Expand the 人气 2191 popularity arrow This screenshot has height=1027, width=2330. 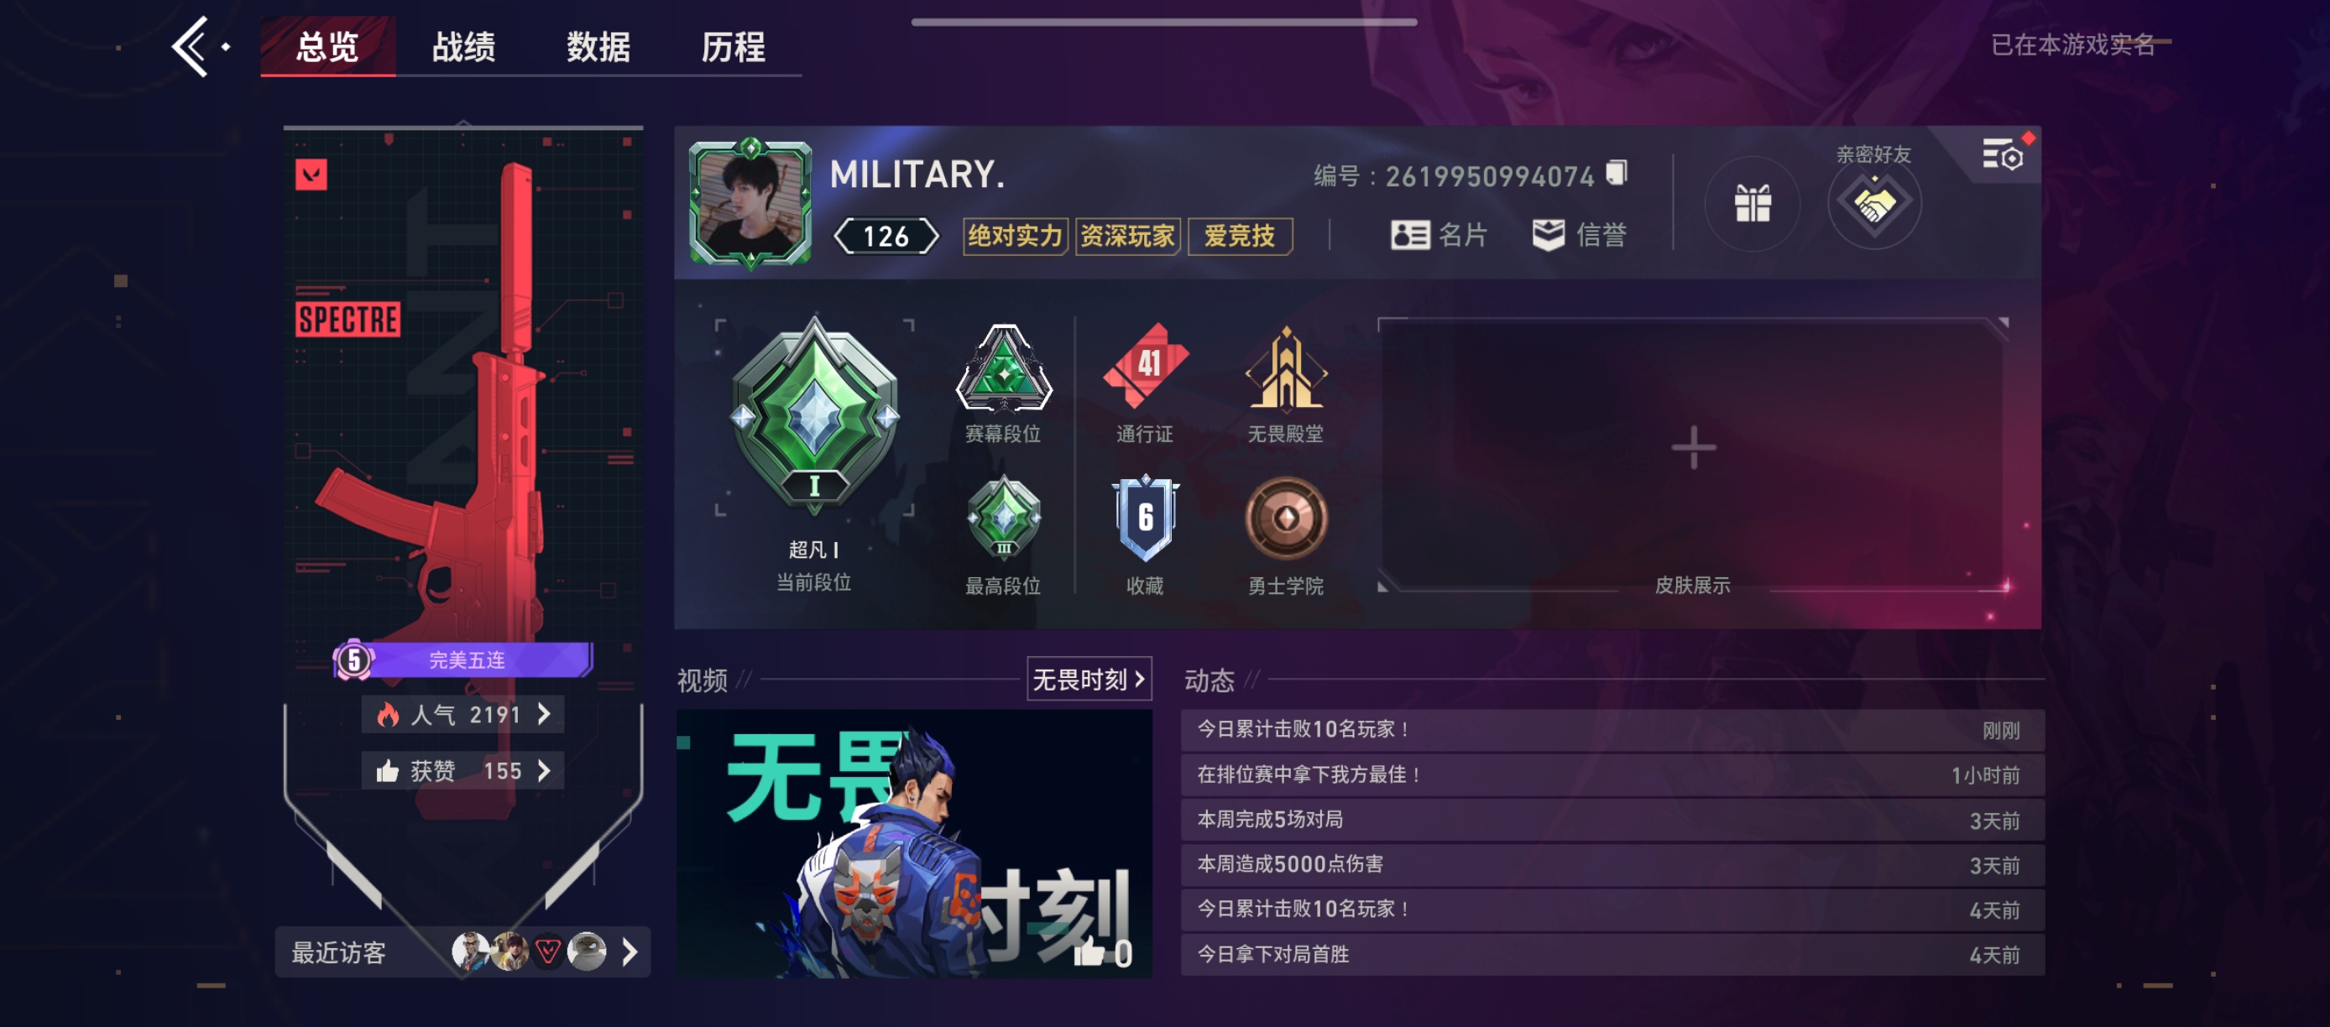545,714
